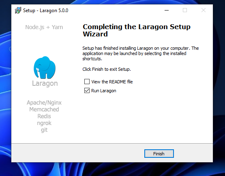Screen dimensions: 225x176
Task: Click the Finish button
Action: (x=159, y=154)
